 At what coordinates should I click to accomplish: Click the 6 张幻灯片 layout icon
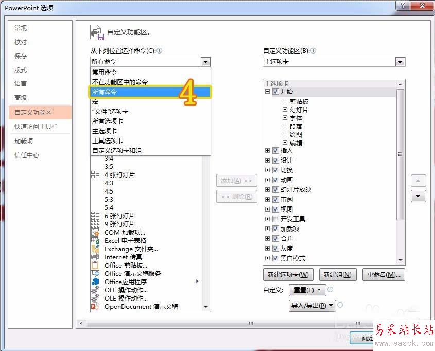click(x=95, y=216)
